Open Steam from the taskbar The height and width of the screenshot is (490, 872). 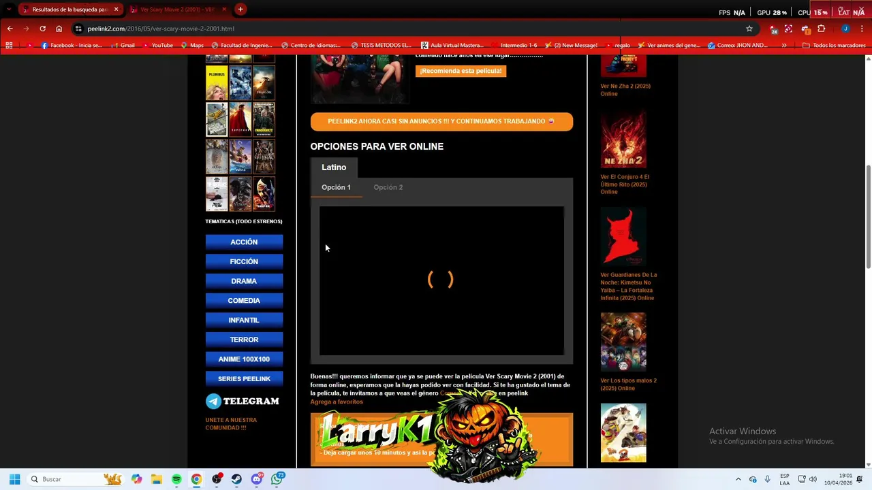tap(236, 479)
